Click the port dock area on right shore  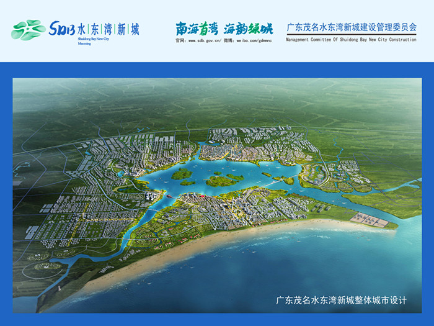tap(370, 219)
